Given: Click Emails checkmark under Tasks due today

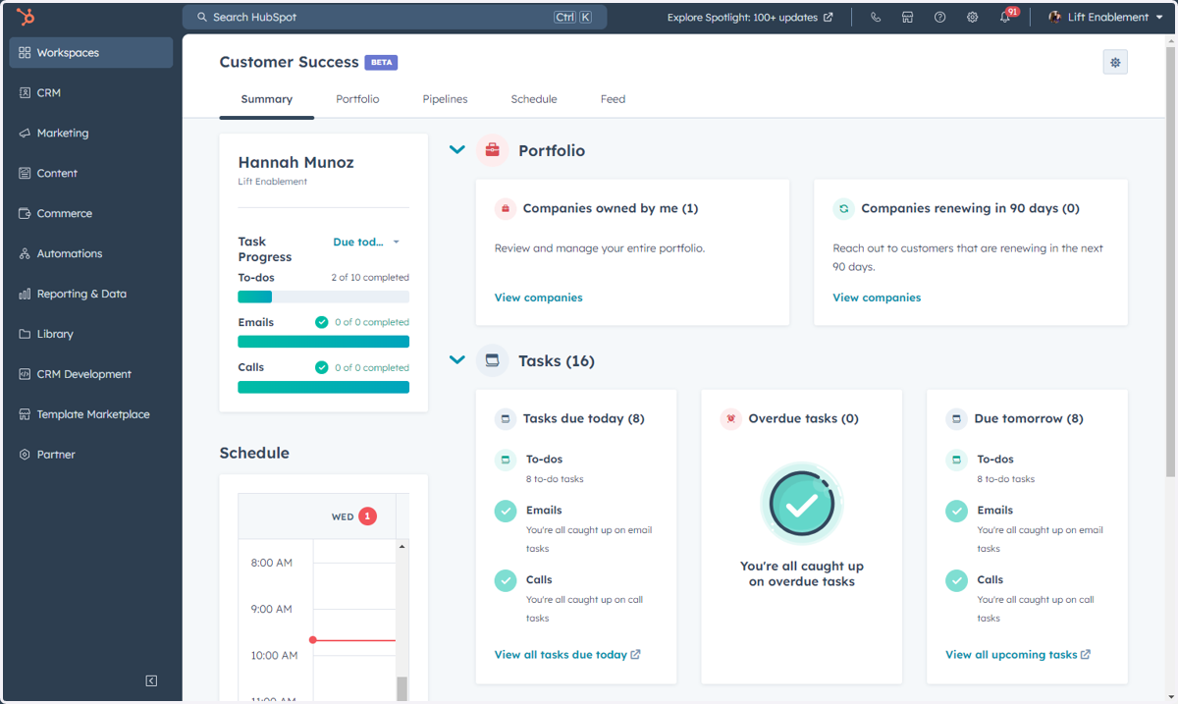Looking at the screenshot, I should (x=506, y=511).
